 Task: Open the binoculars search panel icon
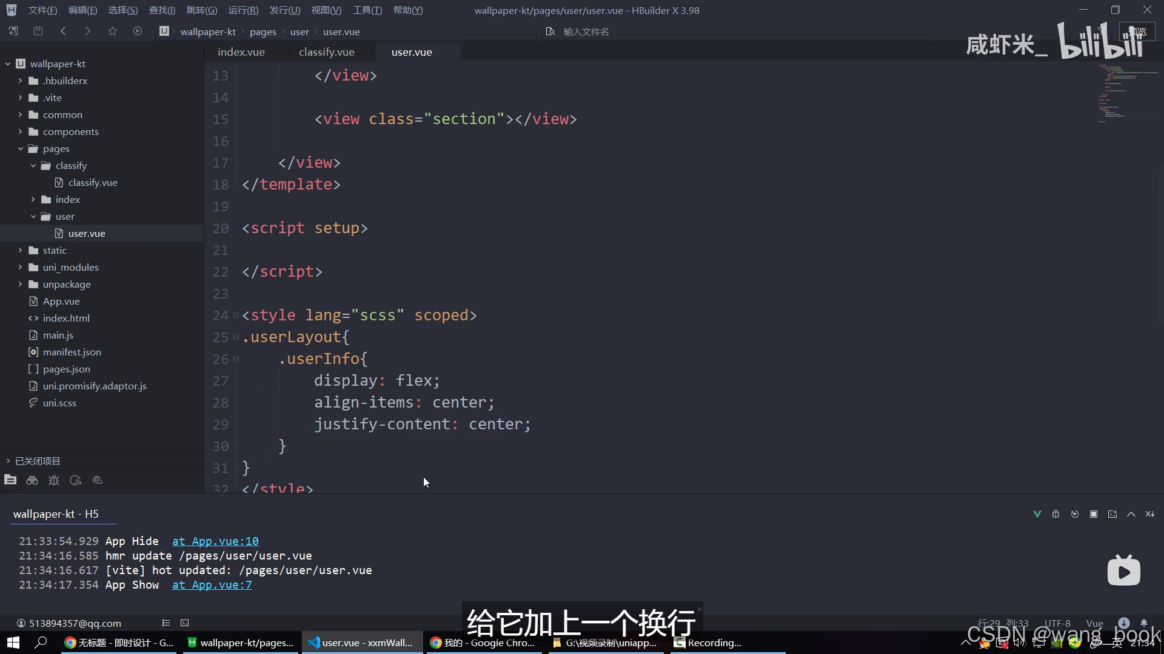click(32, 480)
